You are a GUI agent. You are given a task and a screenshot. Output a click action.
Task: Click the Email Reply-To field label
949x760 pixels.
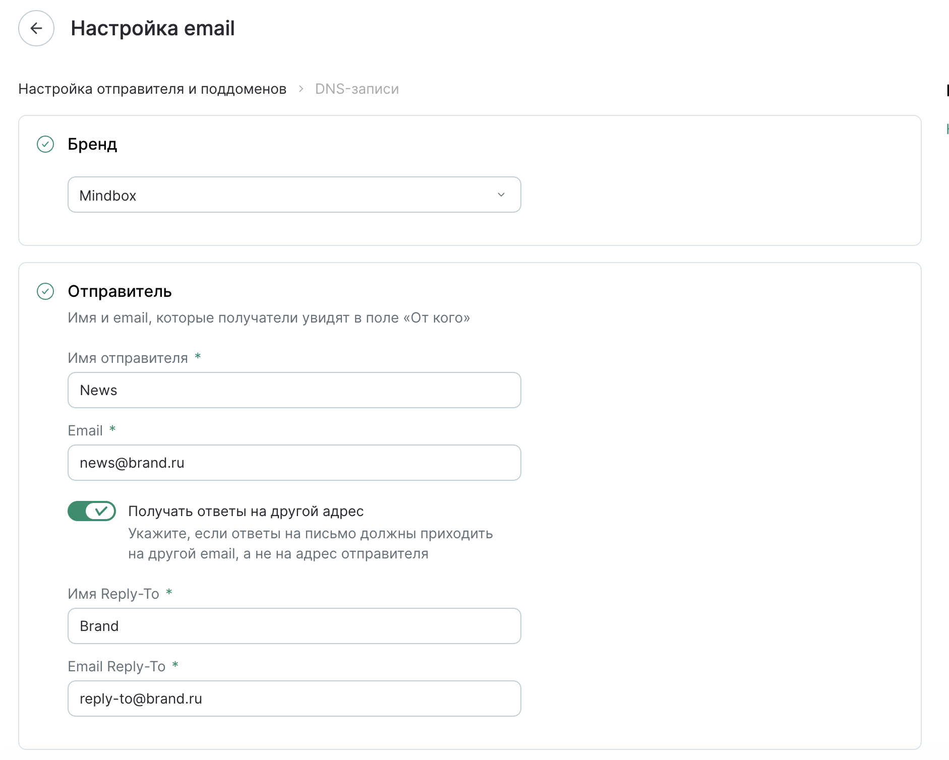pyautogui.click(x=116, y=666)
